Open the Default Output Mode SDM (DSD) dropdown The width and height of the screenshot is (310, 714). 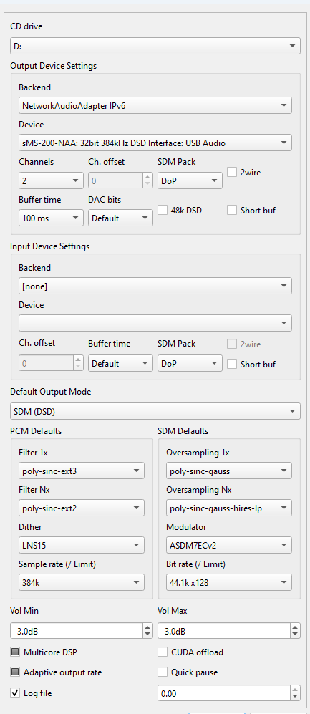point(155,411)
